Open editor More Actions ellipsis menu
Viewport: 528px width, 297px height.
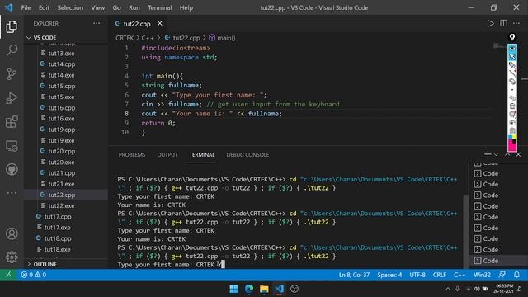516,23
